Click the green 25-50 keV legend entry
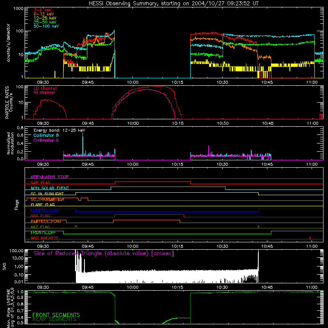Screen dimensions: 328x328 (x=45, y=22)
